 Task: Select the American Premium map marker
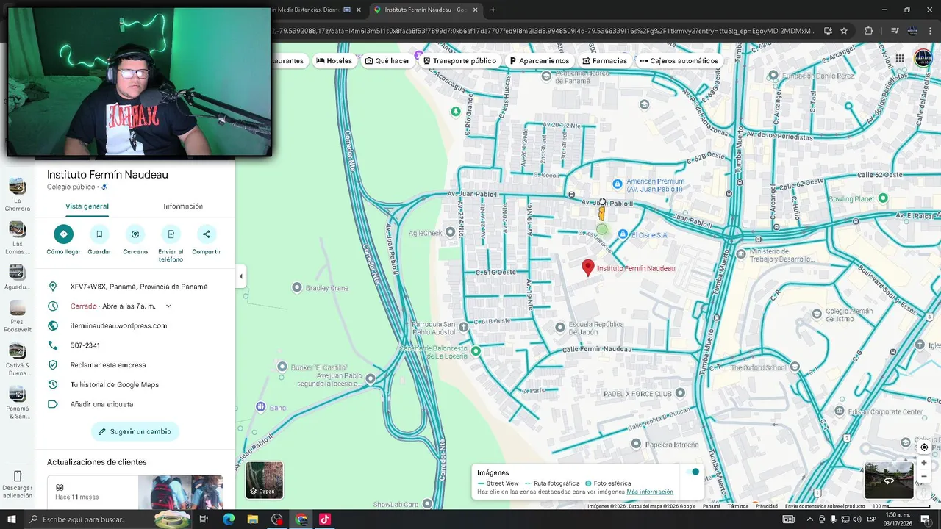618,183
